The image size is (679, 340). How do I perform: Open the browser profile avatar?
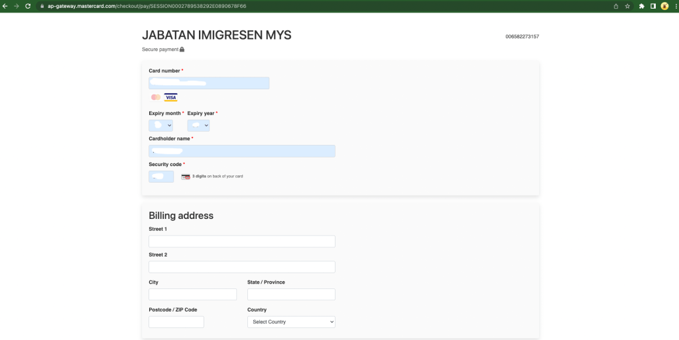point(664,6)
